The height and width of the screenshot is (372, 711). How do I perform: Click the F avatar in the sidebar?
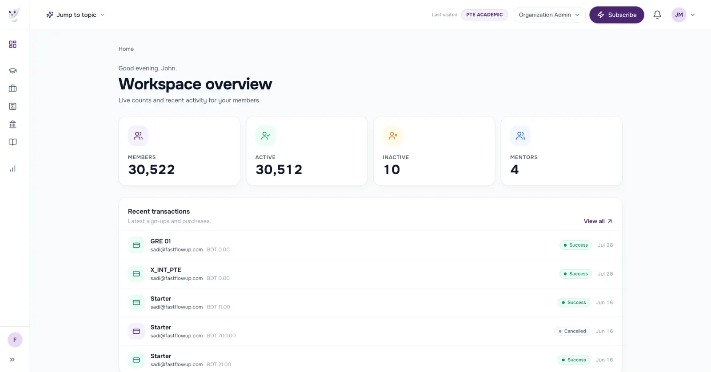15,340
